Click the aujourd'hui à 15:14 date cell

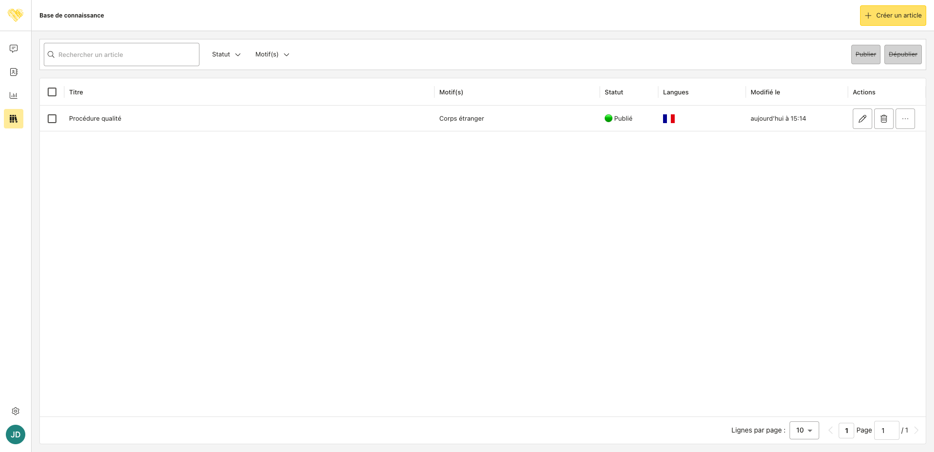(x=778, y=118)
